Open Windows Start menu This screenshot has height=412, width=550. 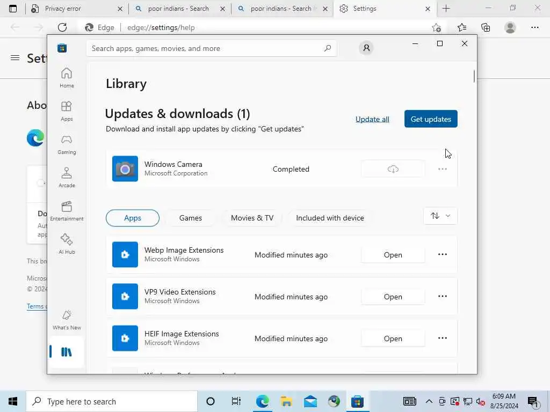pos(13,401)
